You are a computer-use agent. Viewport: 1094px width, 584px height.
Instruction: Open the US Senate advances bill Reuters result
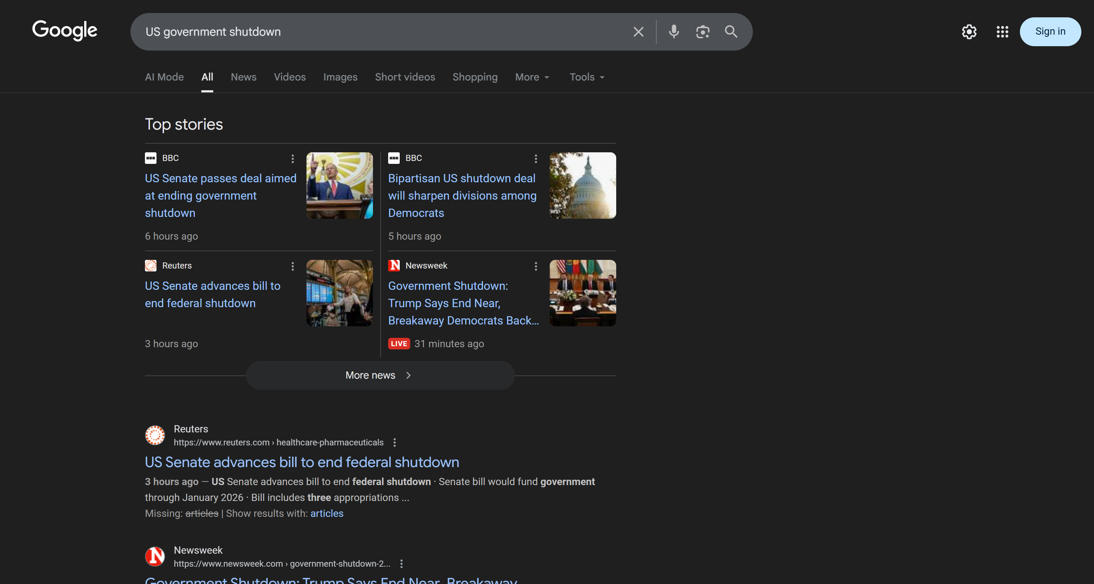point(301,462)
